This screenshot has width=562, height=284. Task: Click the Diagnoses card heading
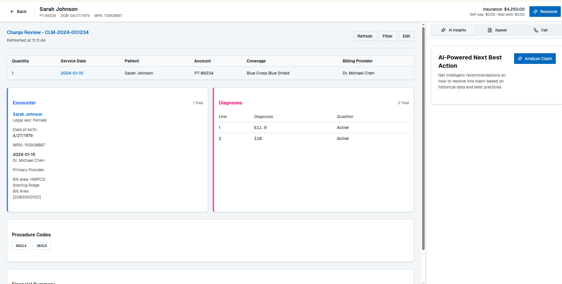pyautogui.click(x=231, y=103)
